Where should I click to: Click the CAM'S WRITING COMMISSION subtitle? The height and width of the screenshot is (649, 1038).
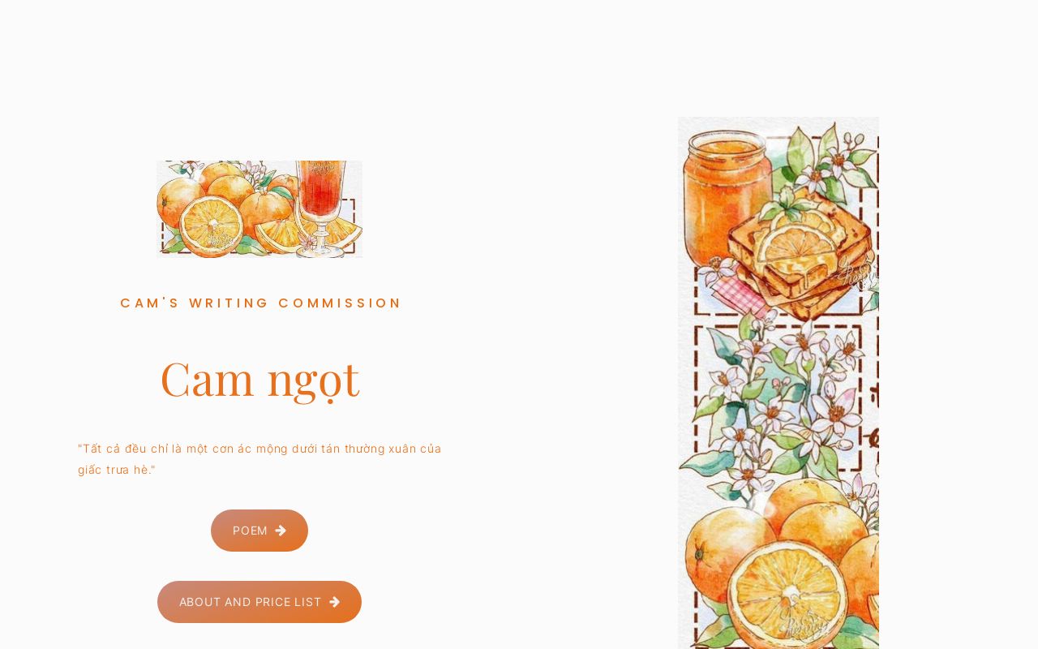click(260, 303)
